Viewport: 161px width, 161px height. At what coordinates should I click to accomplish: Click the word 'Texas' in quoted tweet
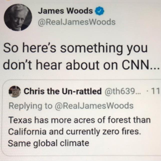pyautogui.click(x=20, y=120)
